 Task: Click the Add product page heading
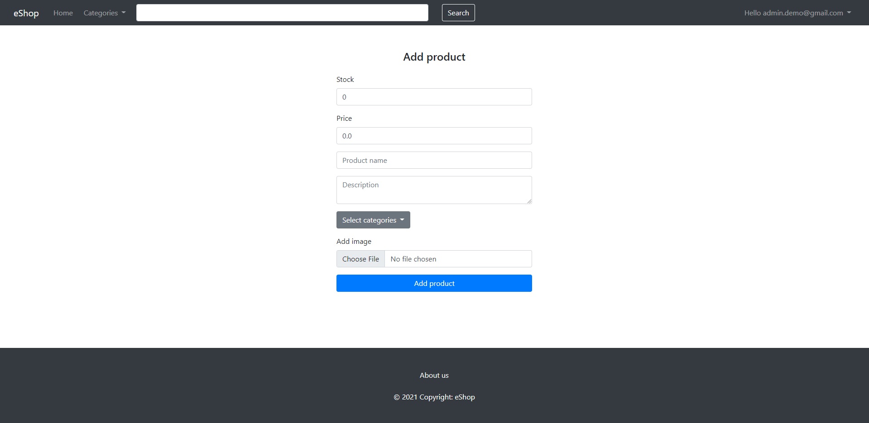(434, 57)
